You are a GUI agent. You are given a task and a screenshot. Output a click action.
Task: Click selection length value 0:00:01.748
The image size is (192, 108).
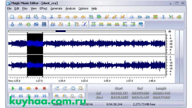[x=161, y=93]
